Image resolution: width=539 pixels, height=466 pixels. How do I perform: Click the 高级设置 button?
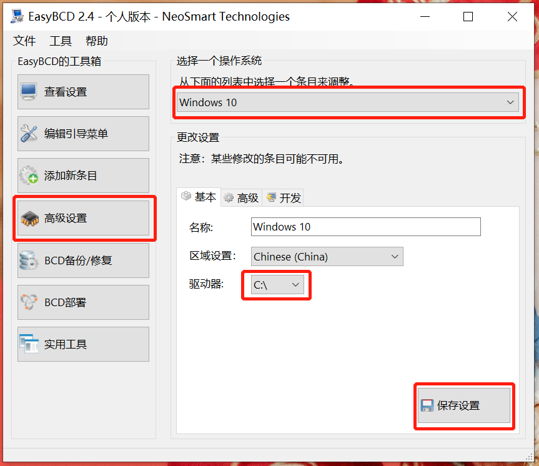point(83,219)
